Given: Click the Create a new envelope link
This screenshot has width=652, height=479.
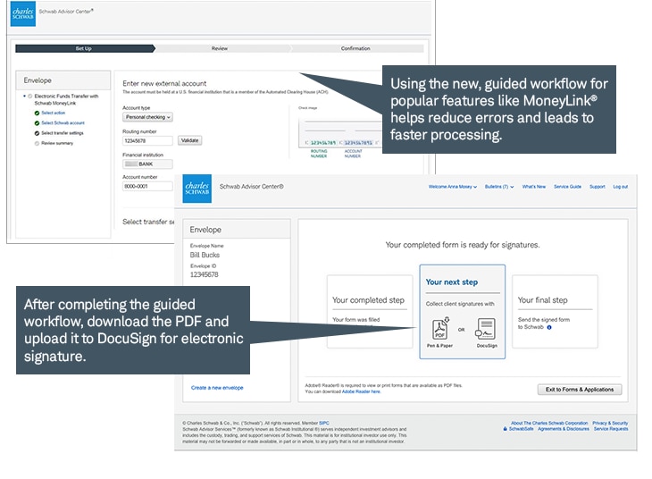Looking at the screenshot, I should pyautogui.click(x=217, y=388).
